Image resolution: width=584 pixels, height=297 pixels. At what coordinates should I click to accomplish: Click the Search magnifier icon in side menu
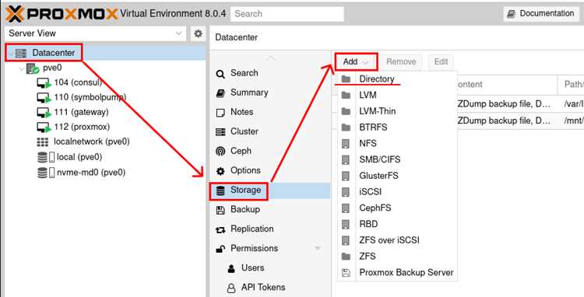[220, 74]
